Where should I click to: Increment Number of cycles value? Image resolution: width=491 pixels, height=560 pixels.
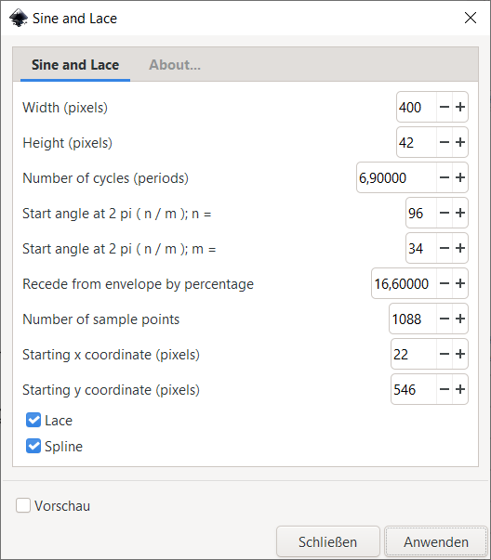(x=460, y=178)
